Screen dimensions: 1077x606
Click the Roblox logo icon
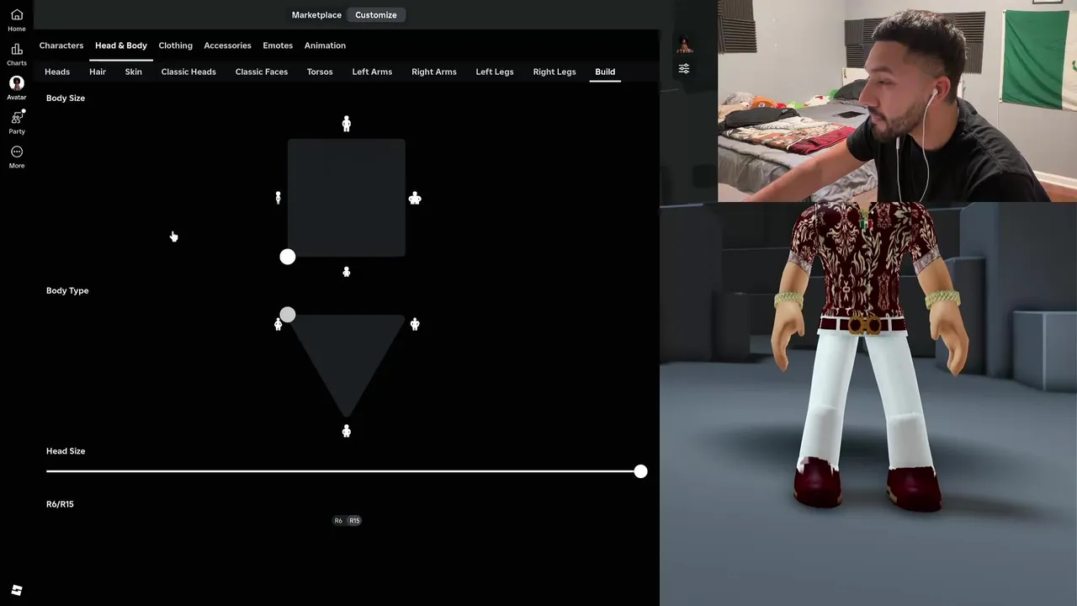[17, 590]
